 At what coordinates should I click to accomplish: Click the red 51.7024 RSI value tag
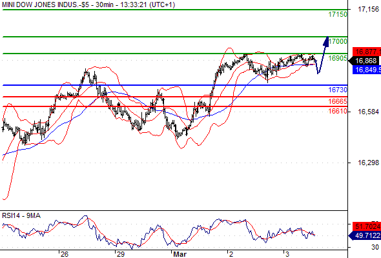(x=367, y=226)
